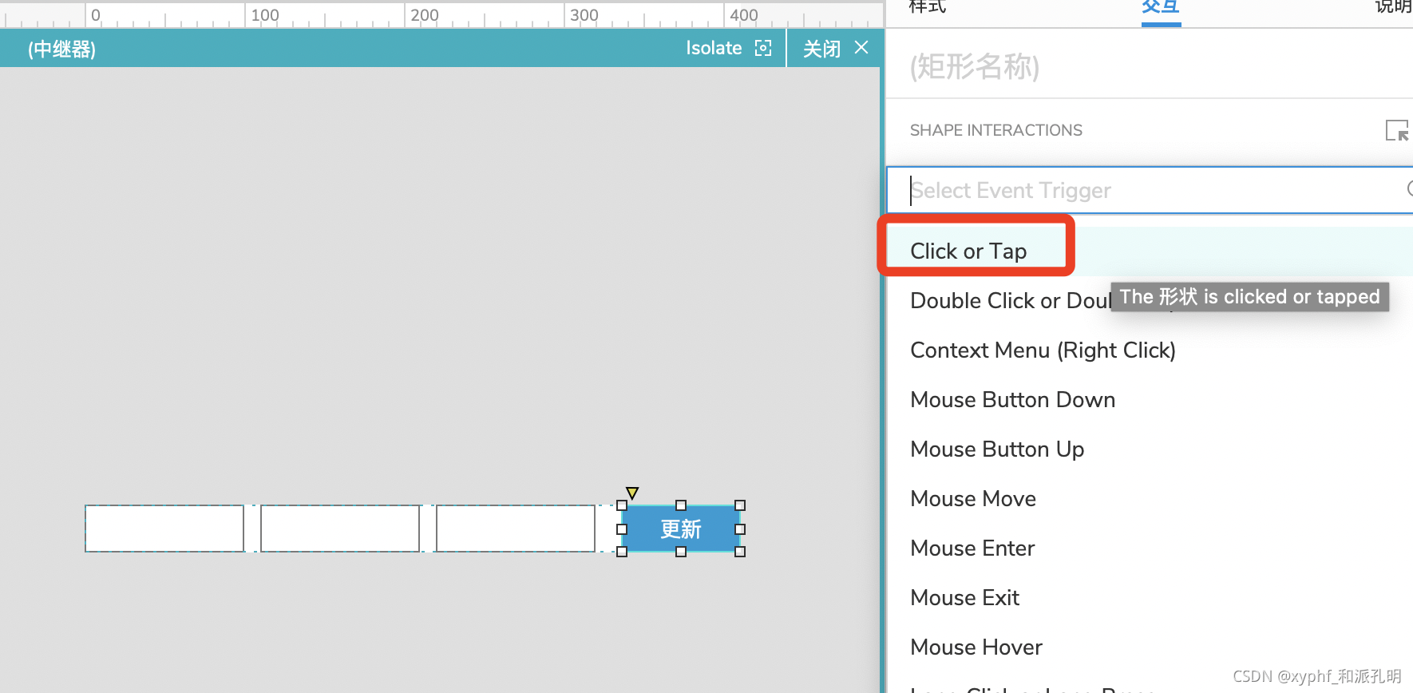The width and height of the screenshot is (1413, 693).
Task: Select the blue 更新 button on canvas
Action: pos(681,529)
